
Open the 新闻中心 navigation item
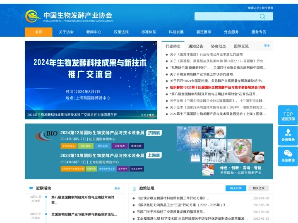point(94,32)
